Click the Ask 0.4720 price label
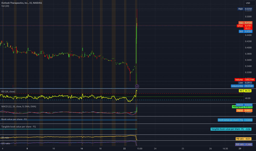256x151 pixels. pos(245,23)
